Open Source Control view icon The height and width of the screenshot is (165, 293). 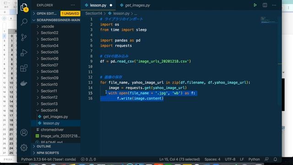coord(24,37)
